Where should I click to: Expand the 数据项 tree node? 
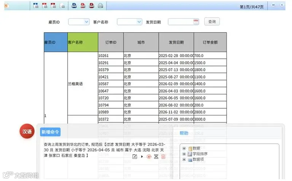click(184, 159)
